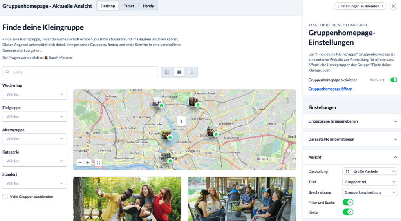
Task: Click the Aktiviert status label
Action: [377, 80]
